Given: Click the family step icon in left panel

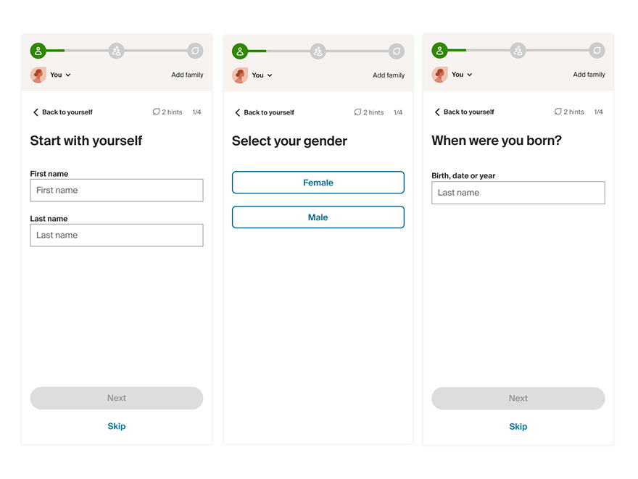Looking at the screenshot, I should (117, 51).
